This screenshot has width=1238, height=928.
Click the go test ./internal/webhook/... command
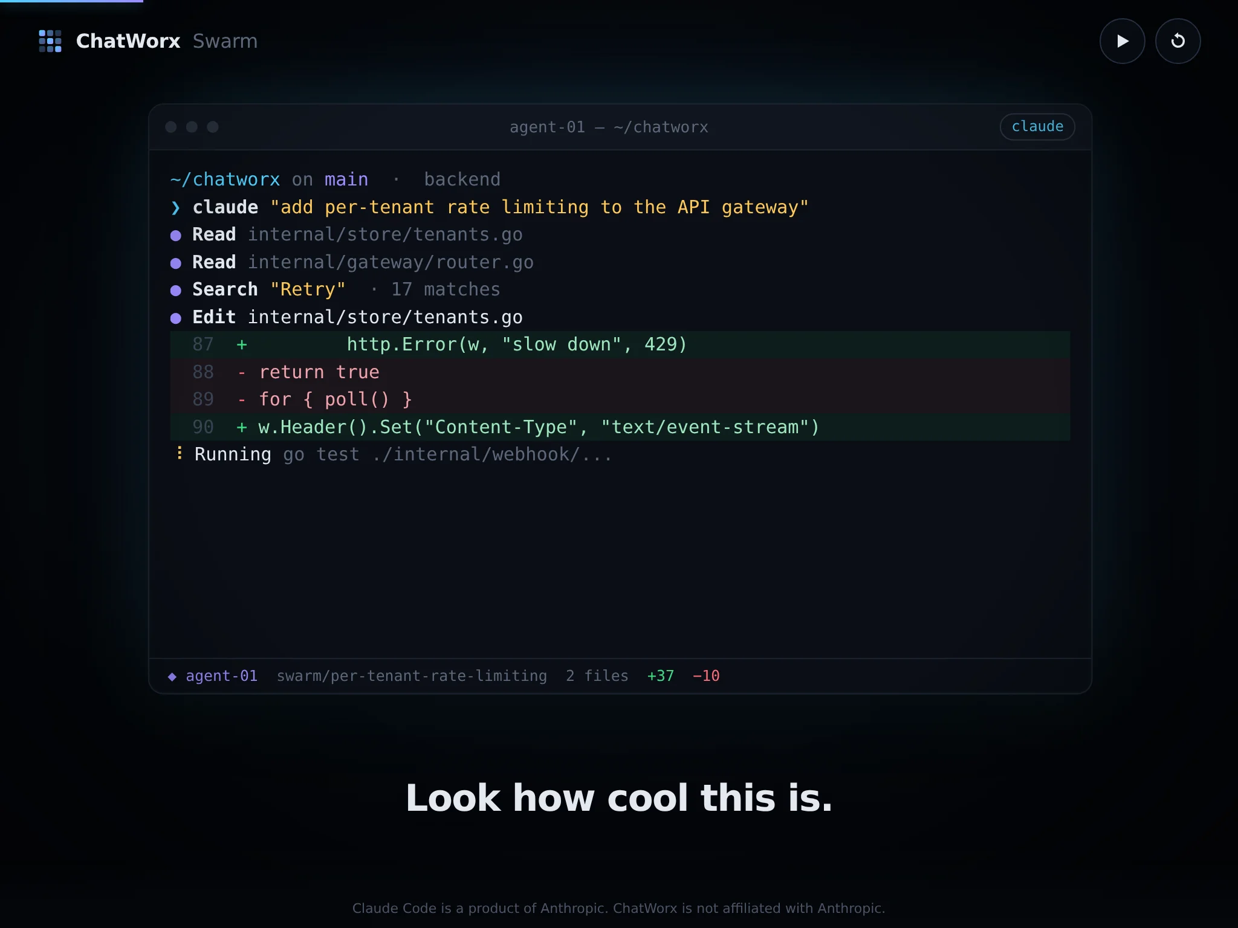[x=447, y=454]
